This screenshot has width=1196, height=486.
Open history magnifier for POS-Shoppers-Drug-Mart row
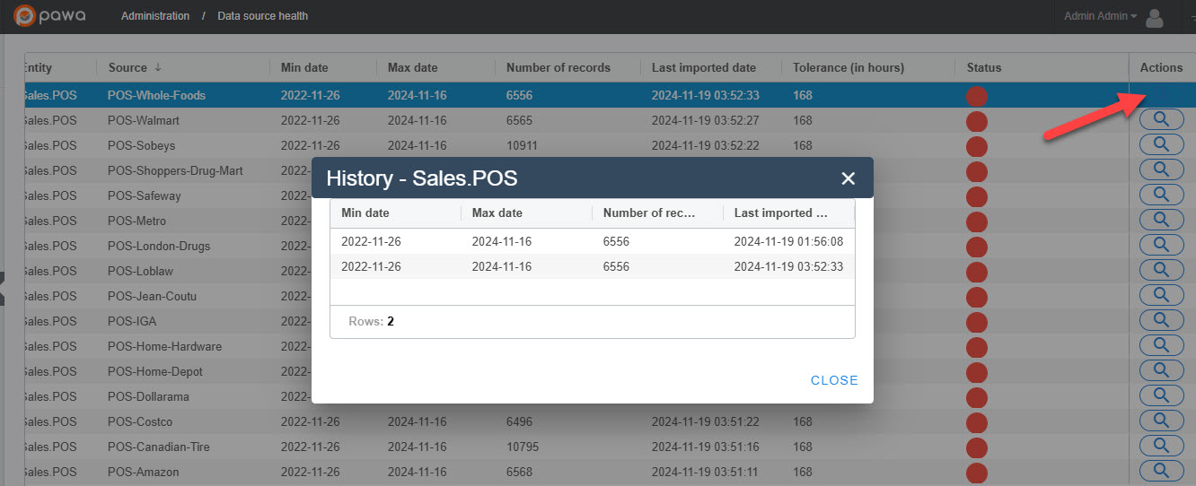[x=1161, y=169]
